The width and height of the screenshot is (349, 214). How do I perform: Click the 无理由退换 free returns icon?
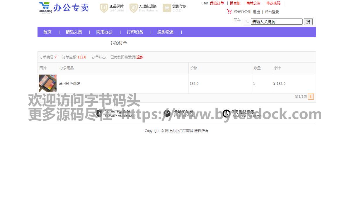tap(134, 8)
